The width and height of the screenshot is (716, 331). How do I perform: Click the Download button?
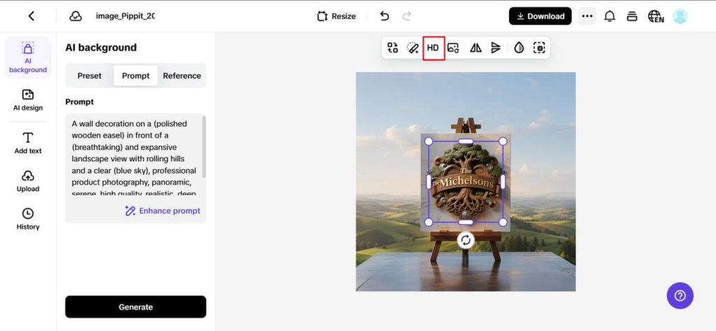click(540, 16)
